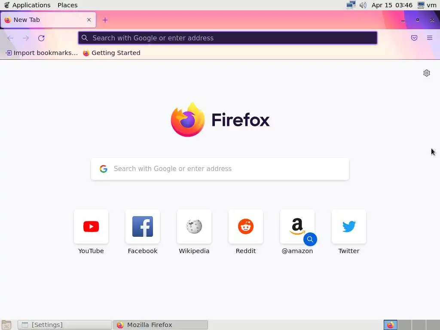Select first workspace with Firefox icon
This screenshot has width=440, height=330.
(x=390, y=325)
